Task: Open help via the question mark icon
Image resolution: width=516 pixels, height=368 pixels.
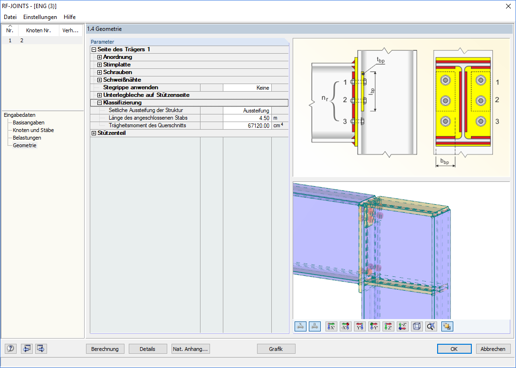Action: [x=10, y=349]
